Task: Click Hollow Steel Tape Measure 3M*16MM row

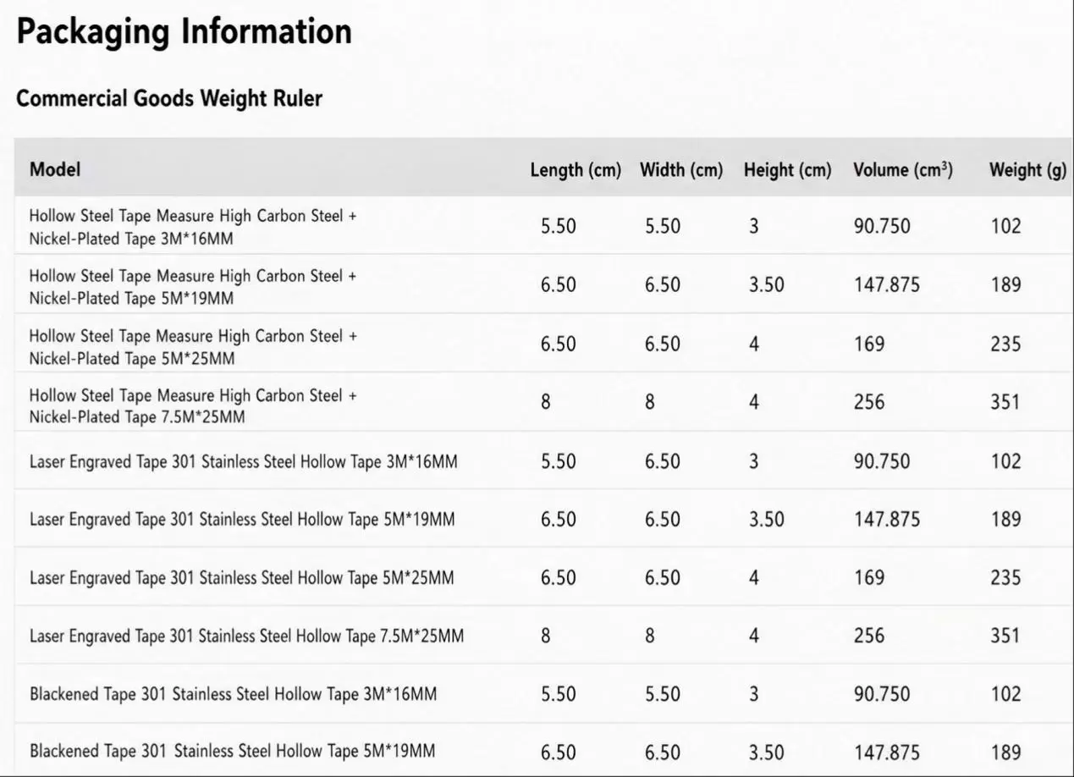Action: pos(543,226)
